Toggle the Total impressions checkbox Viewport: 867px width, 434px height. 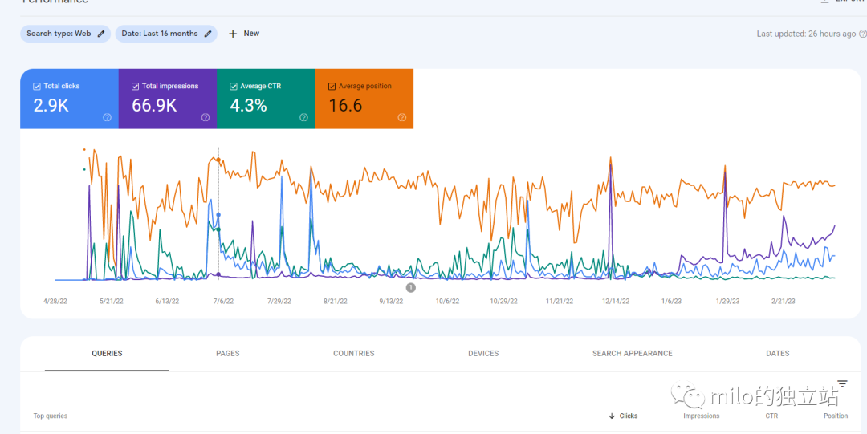click(x=135, y=87)
